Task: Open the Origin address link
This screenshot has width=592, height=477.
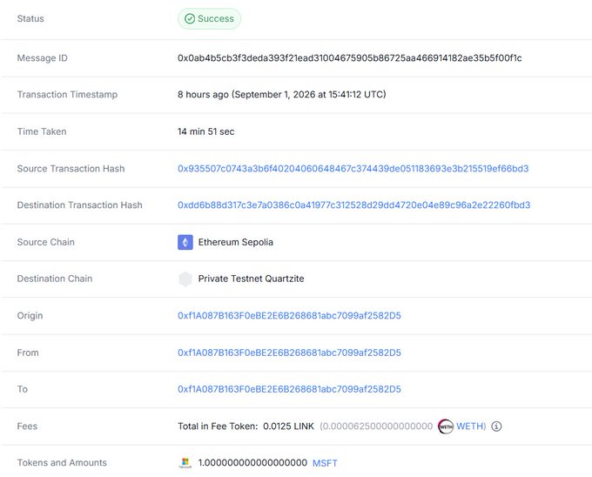Action: tap(289, 315)
